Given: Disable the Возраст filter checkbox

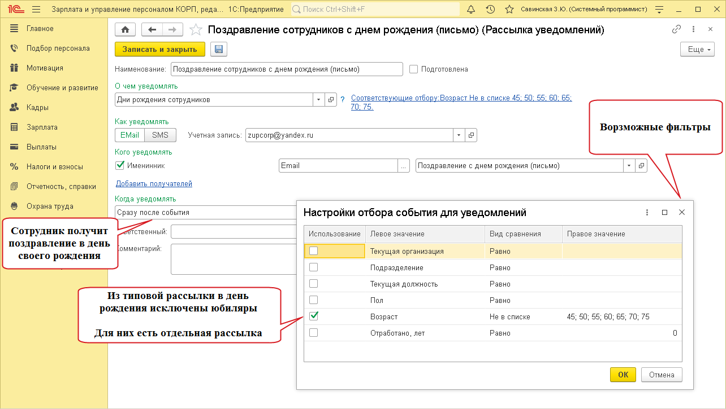Looking at the screenshot, I should [x=314, y=316].
